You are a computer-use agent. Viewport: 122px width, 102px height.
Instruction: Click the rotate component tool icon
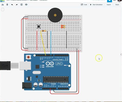tap(3, 5)
